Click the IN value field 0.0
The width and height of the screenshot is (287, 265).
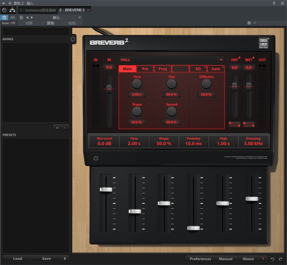(x=109, y=67)
